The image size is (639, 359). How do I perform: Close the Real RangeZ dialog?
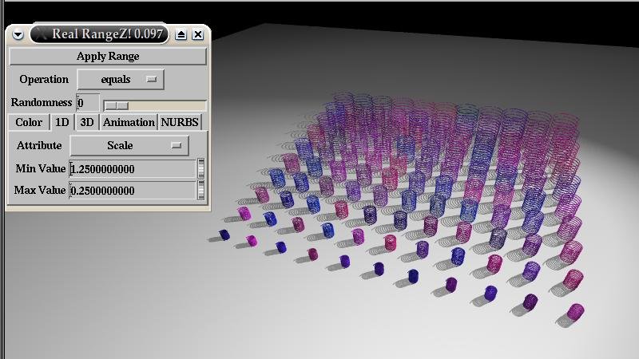tap(198, 34)
